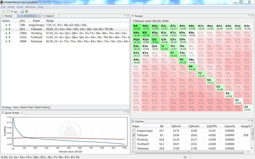Maximize the Quick Graph panel
255x159 pixels.
pyautogui.click(x=128, y=112)
